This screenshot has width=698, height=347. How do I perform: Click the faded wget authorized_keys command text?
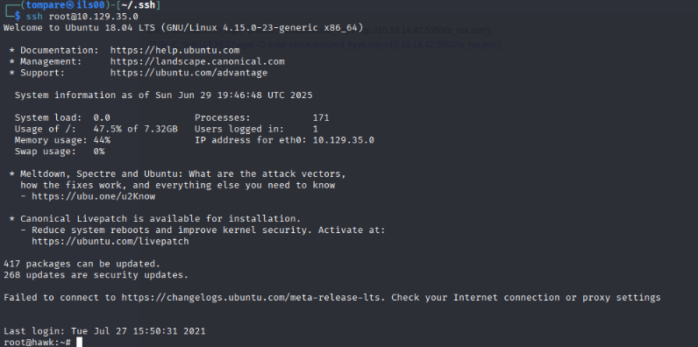(x=325, y=45)
